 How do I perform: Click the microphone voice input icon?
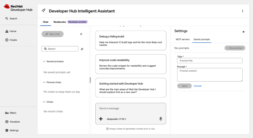[x=161, y=119]
